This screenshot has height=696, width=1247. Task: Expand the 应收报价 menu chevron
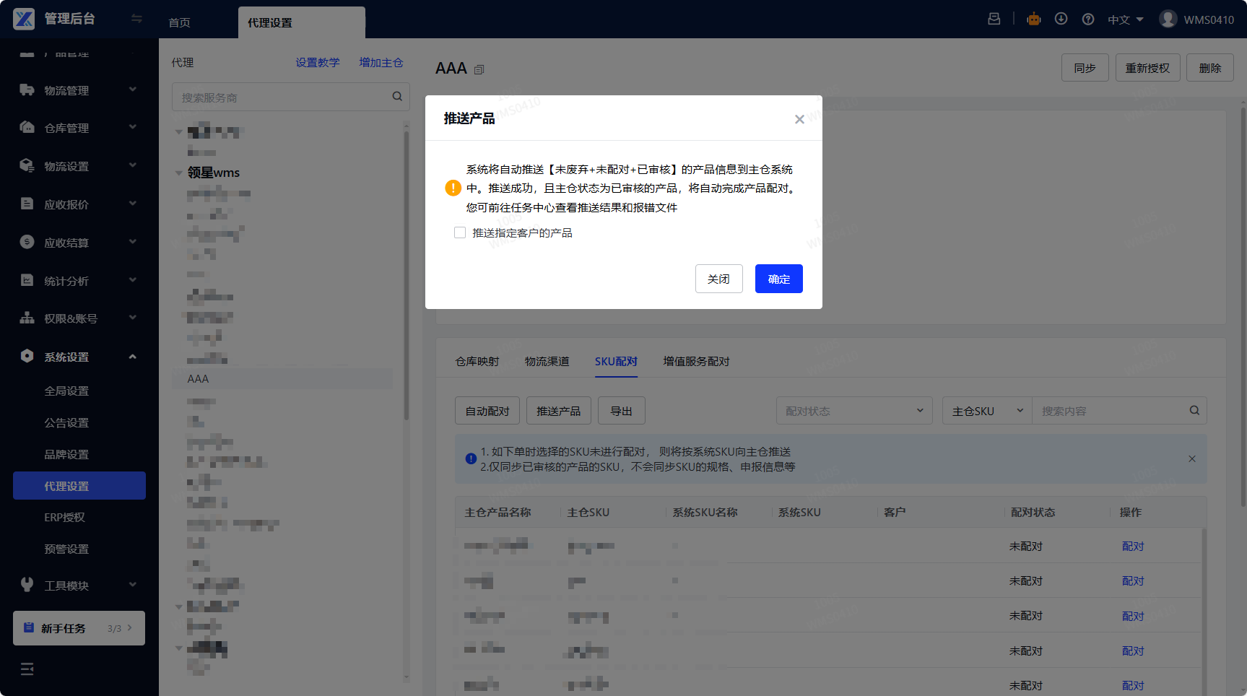pyautogui.click(x=133, y=204)
